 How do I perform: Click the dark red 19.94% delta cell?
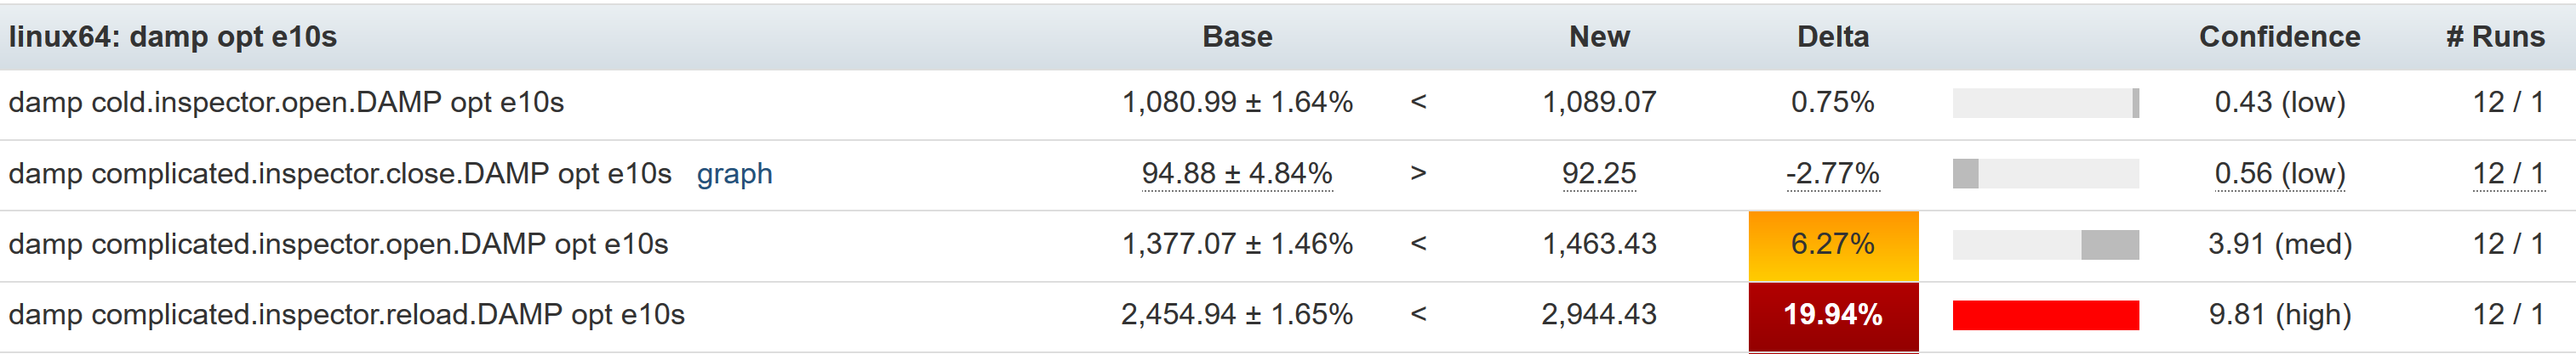[1832, 316]
